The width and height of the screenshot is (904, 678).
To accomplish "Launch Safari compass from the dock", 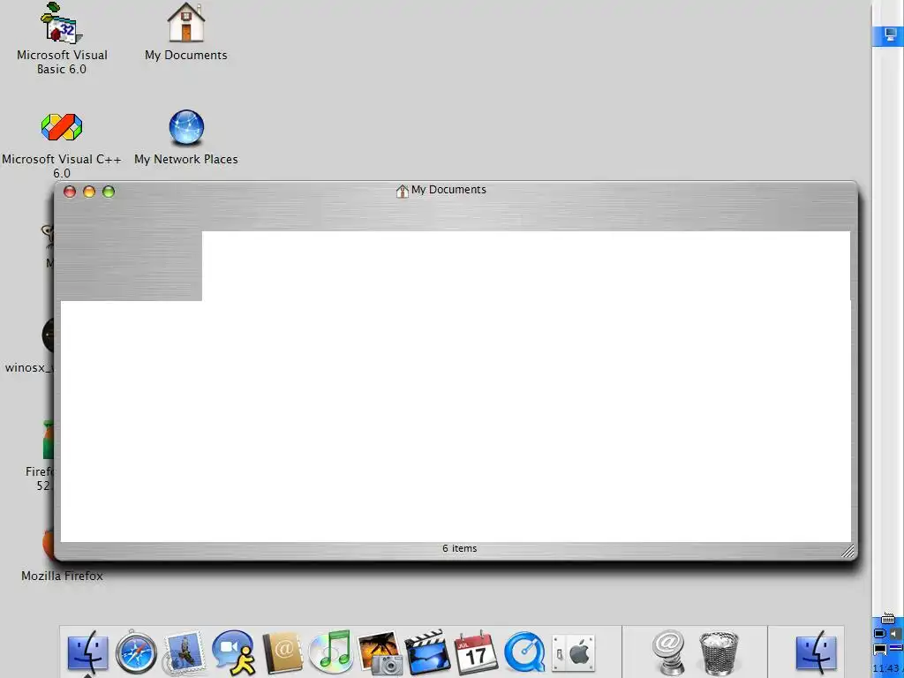I will (136, 652).
